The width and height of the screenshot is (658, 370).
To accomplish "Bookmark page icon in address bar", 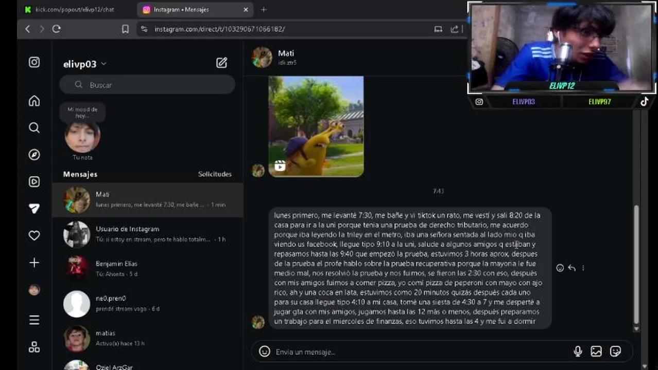I will click(125, 29).
